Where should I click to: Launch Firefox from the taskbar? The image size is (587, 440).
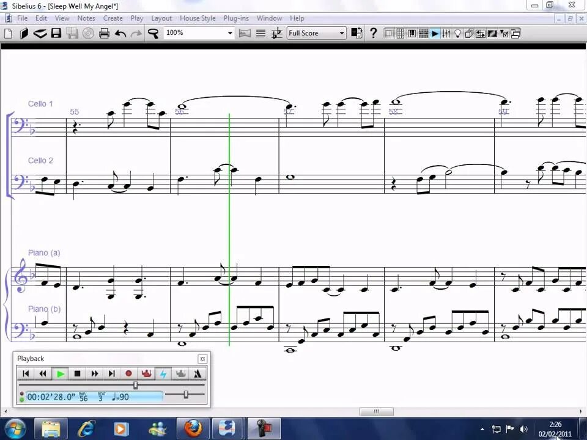pyautogui.click(x=193, y=428)
